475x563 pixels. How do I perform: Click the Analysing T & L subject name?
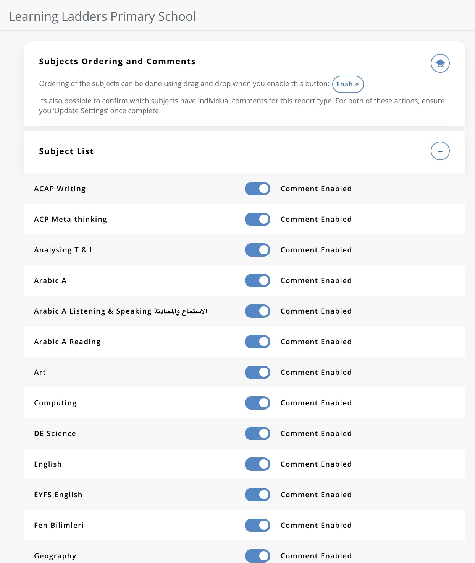64,250
